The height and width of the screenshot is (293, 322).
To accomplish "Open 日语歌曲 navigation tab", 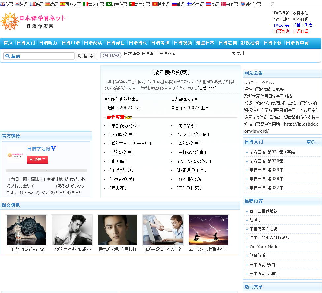I will 228,43.
